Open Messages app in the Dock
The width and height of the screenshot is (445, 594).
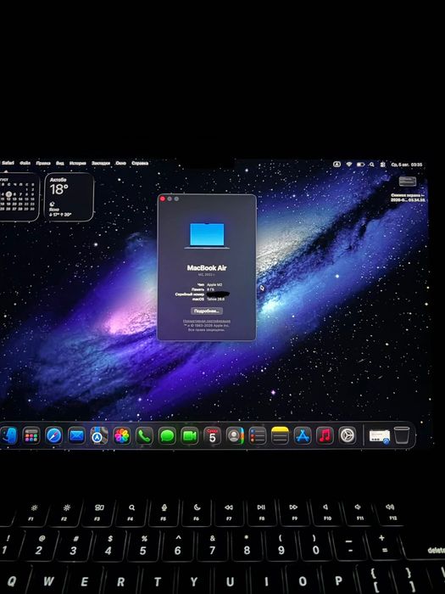click(x=167, y=436)
